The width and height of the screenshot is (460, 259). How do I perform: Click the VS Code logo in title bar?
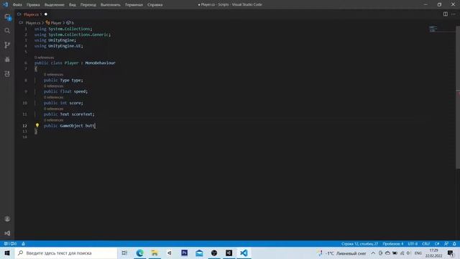5,4
